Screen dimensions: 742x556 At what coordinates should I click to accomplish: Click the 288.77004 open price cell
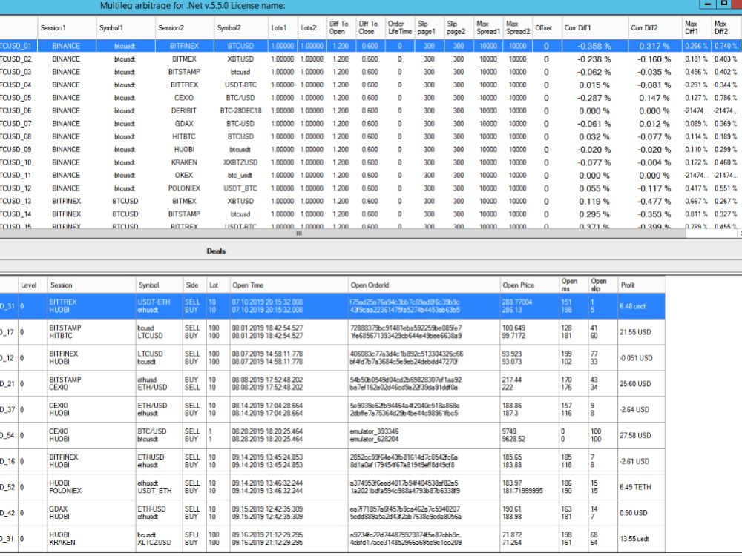516,302
